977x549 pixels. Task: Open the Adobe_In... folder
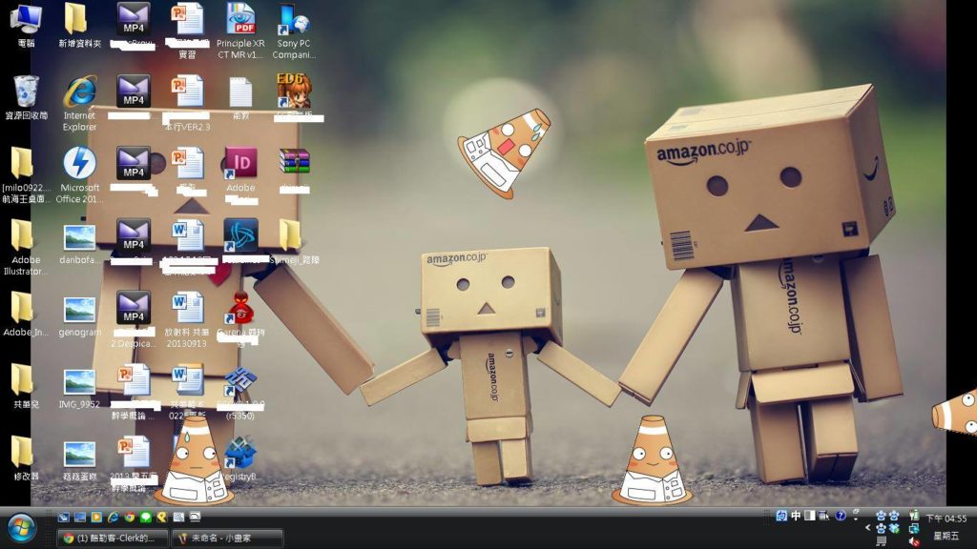tap(26, 315)
